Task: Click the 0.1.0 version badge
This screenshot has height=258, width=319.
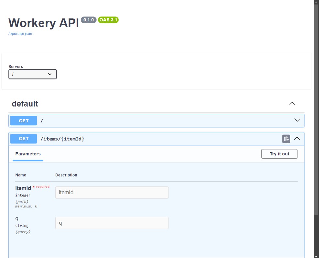Action: 89,20
